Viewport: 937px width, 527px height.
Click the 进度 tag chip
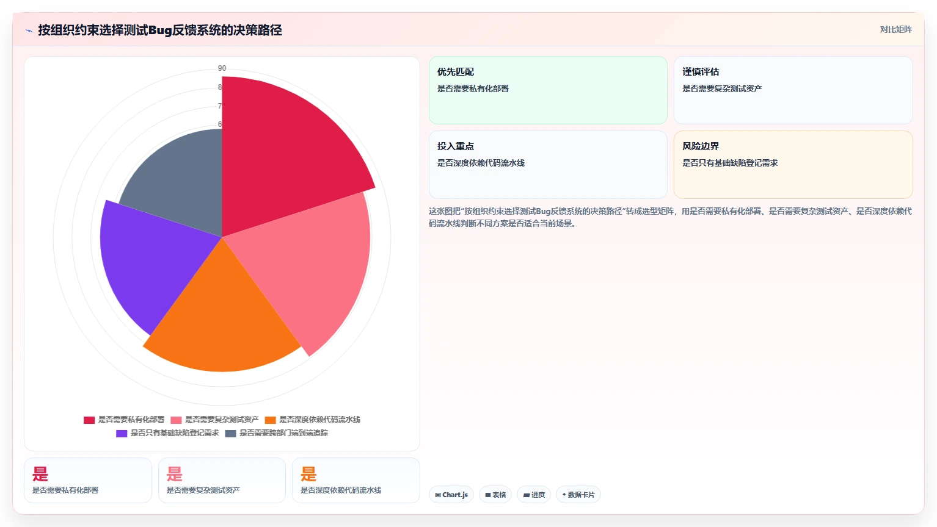[x=534, y=495]
